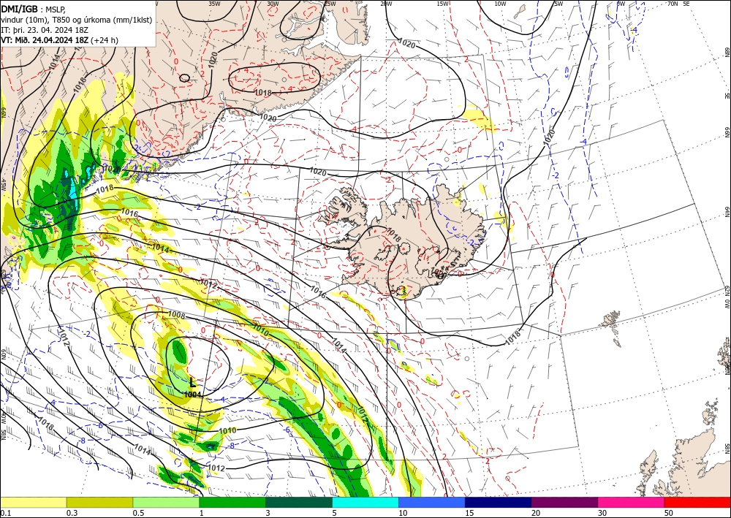
Task: Click the '1008' isobar label
Action: (177, 316)
